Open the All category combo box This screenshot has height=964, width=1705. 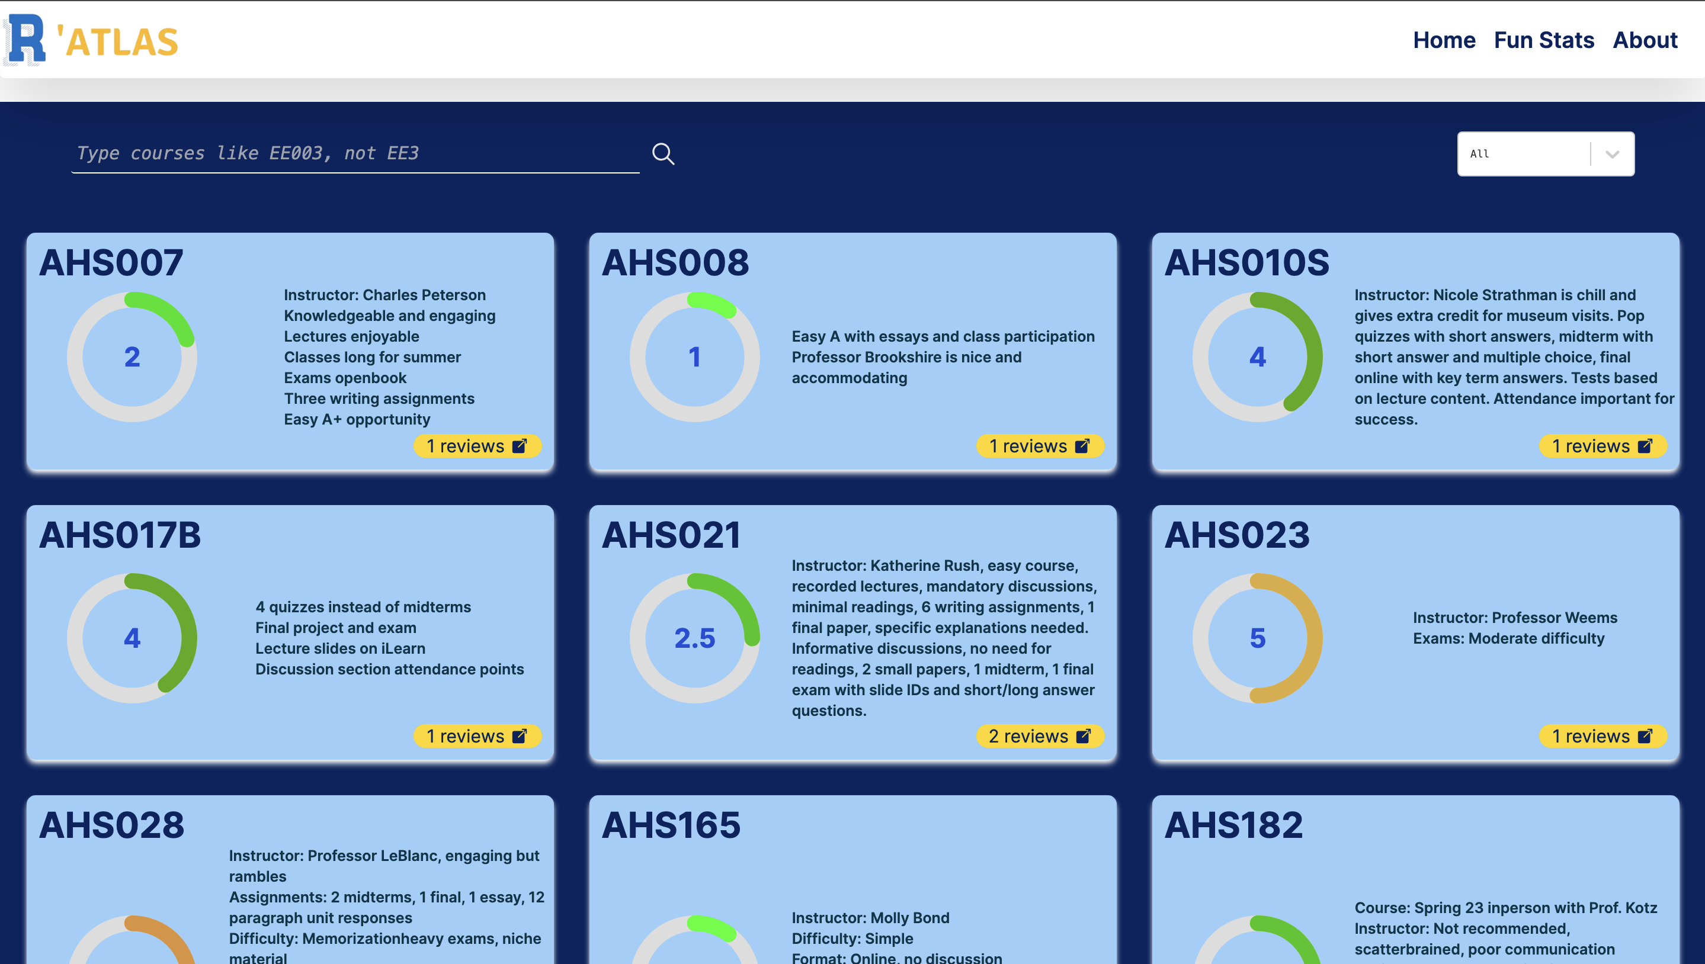click(1546, 155)
